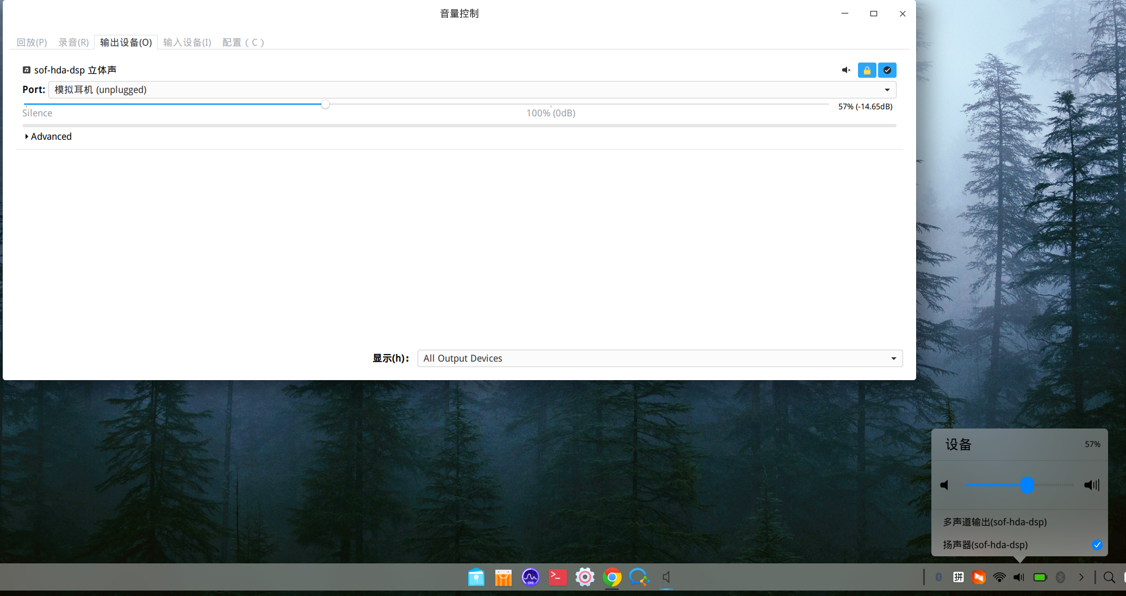Click the Wi-Fi tray icon
The width and height of the screenshot is (1126, 596).
point(999,578)
